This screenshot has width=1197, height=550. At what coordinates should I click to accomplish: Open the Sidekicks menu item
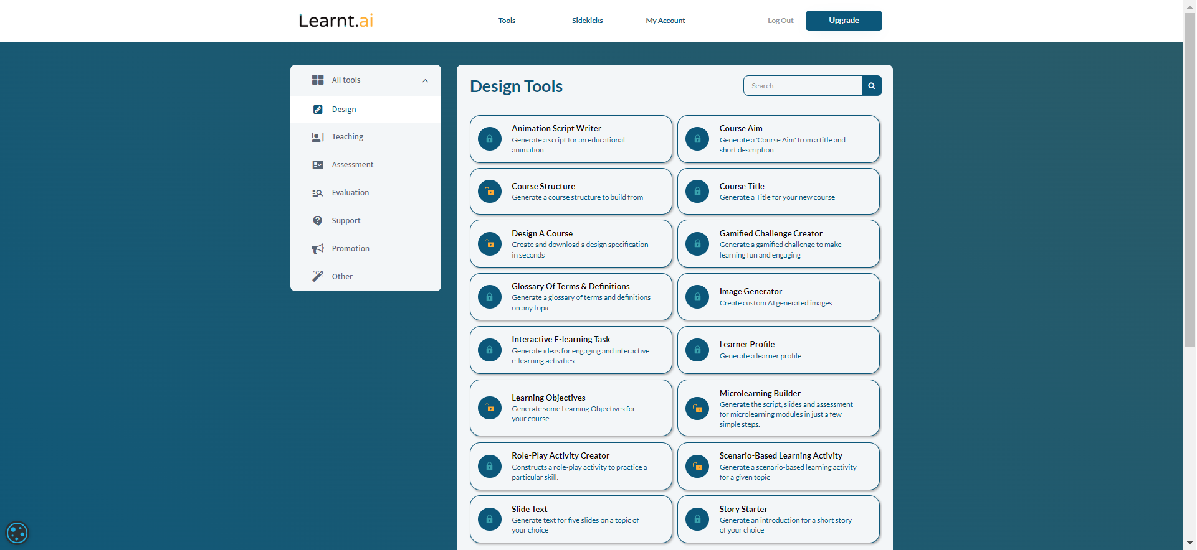click(587, 21)
